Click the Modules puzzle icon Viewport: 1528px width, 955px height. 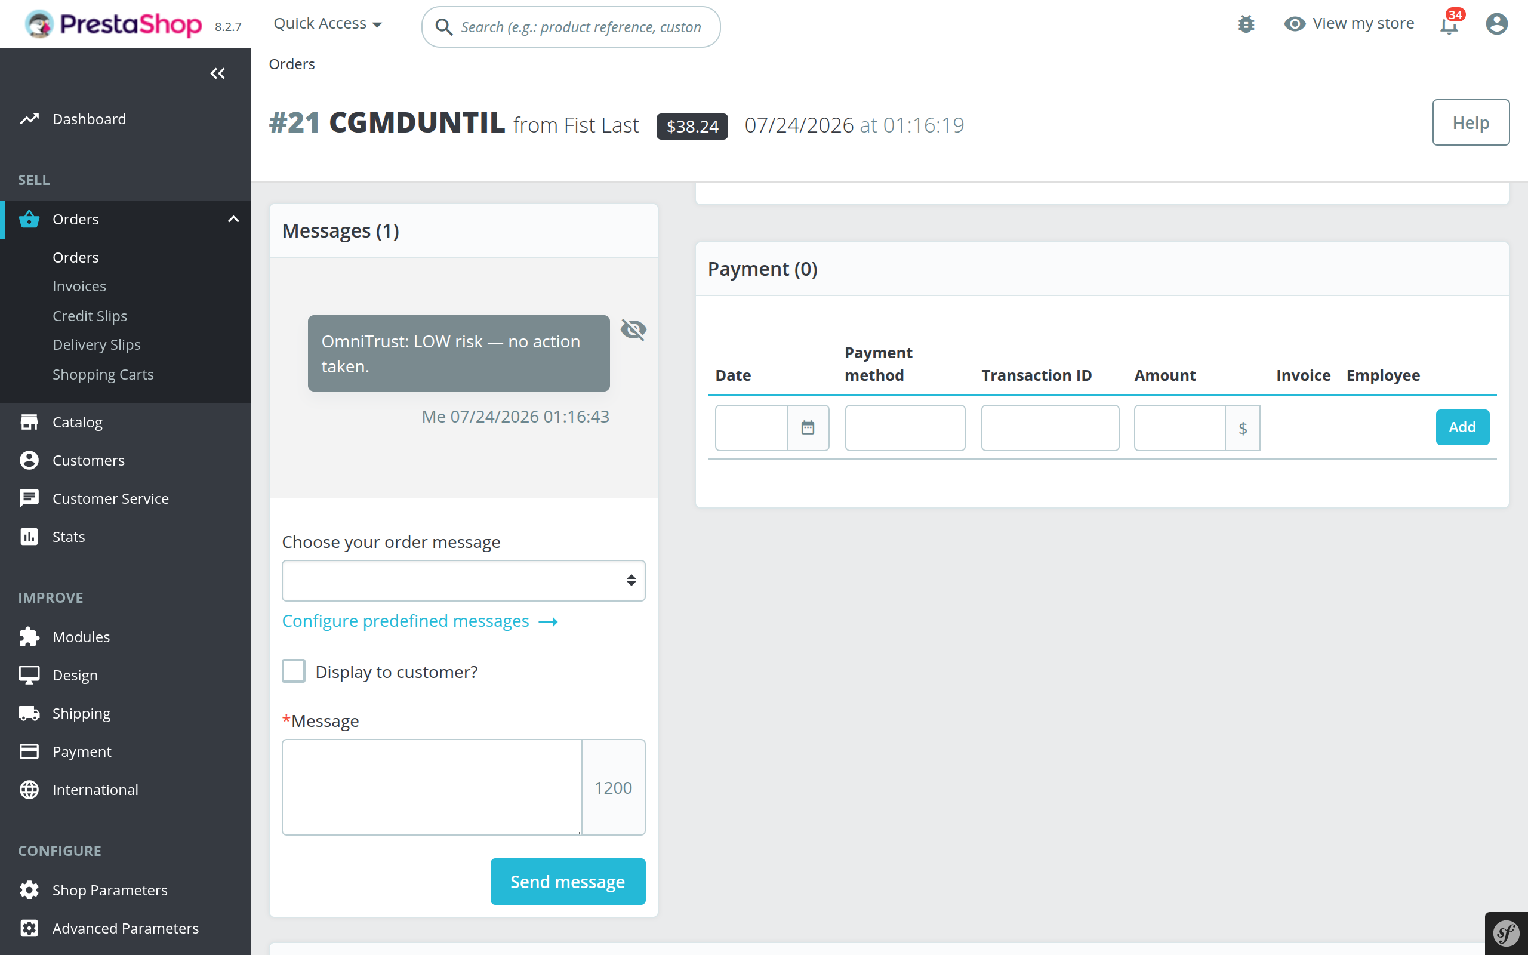click(x=29, y=637)
